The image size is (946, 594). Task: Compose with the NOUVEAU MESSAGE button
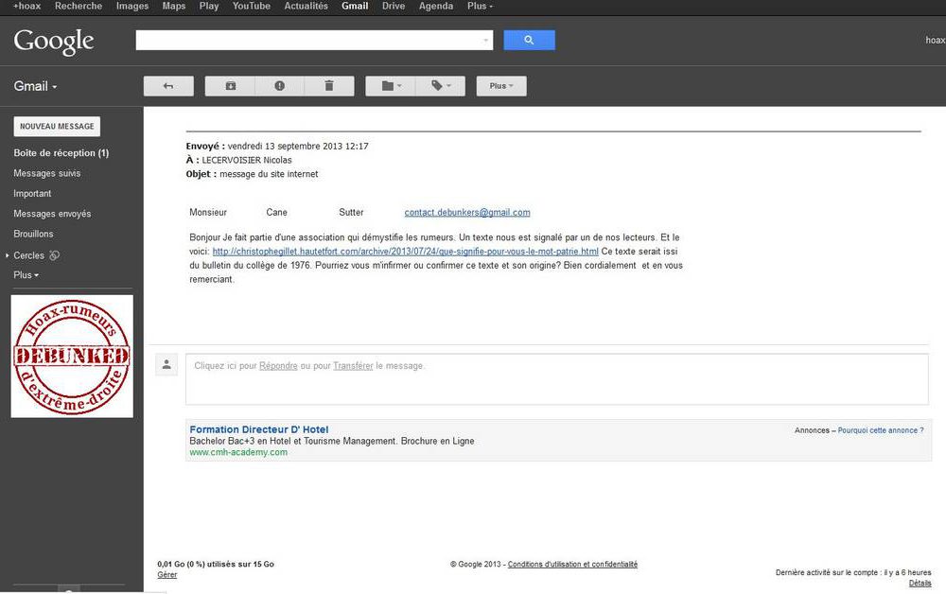pos(57,127)
